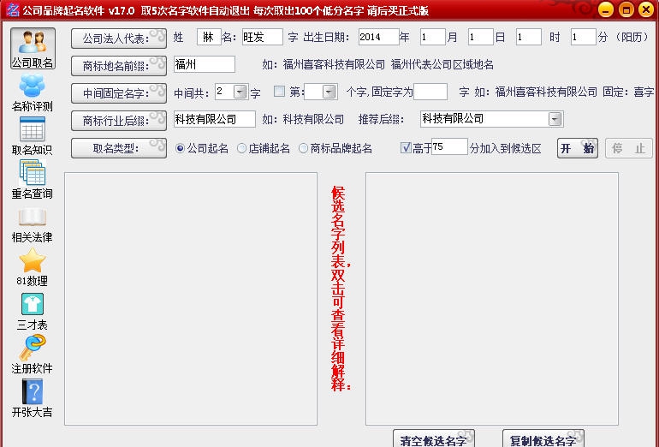The height and width of the screenshot is (447, 659).
Task: Open the 公司取名 sidebar icon
Action: click(x=33, y=49)
